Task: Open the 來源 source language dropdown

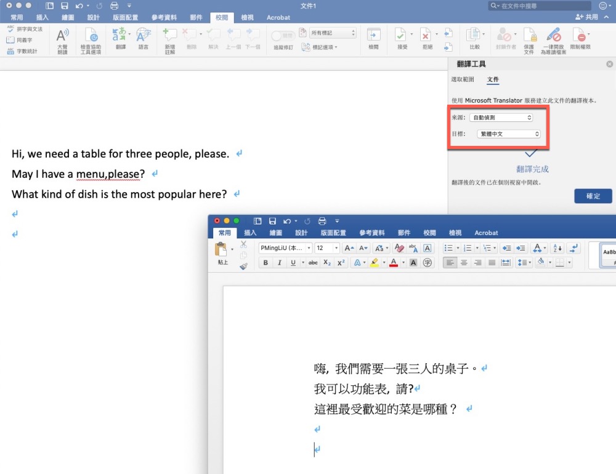Action: click(x=501, y=118)
